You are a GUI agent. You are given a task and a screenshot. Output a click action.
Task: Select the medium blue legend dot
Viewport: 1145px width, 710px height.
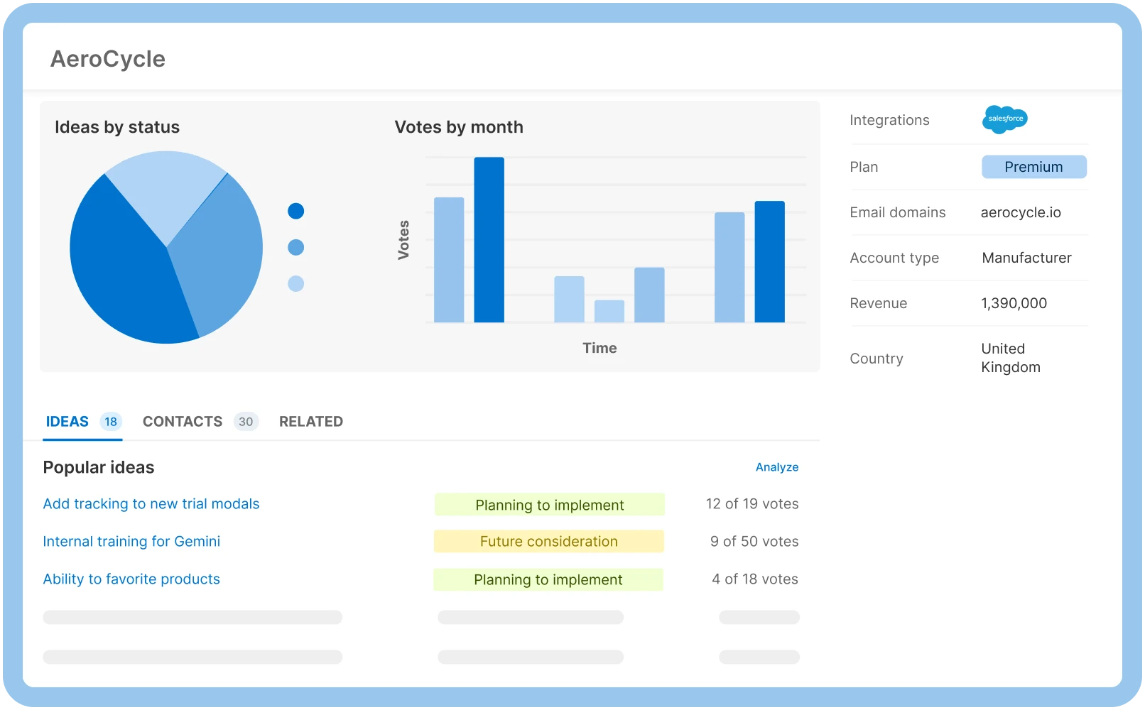click(x=296, y=247)
